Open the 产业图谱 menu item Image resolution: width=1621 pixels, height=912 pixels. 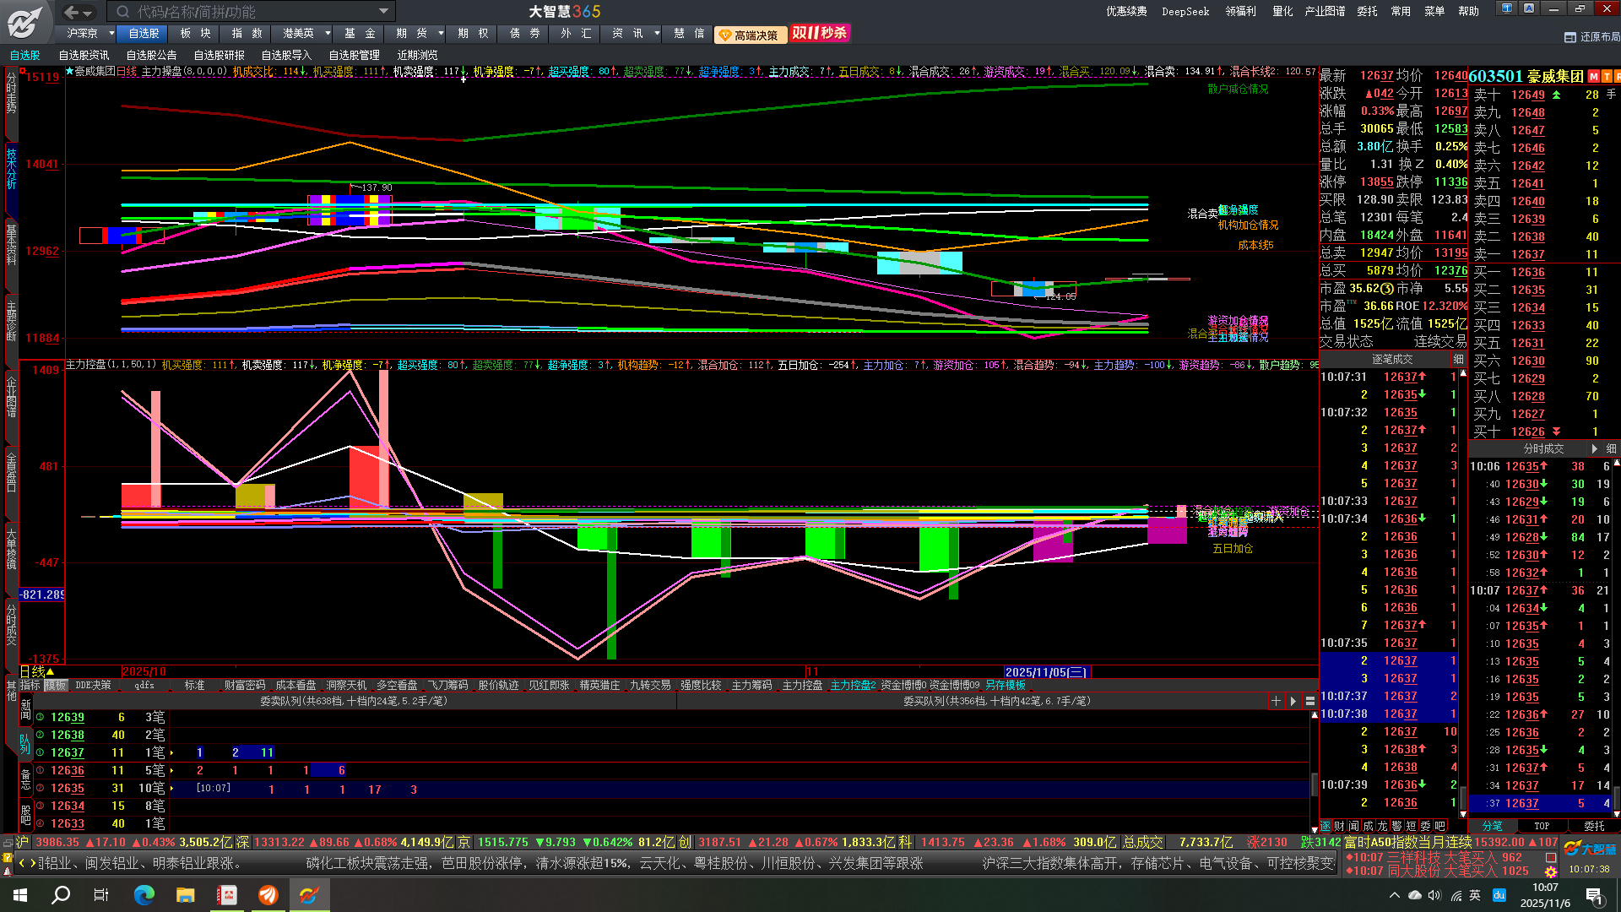[x=1325, y=11]
